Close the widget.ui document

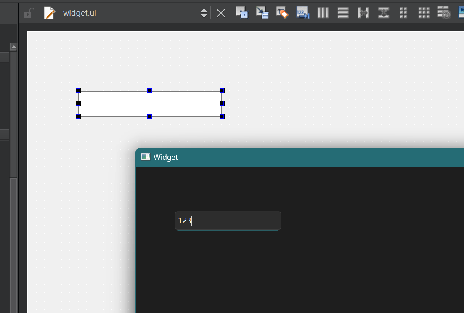tap(221, 13)
